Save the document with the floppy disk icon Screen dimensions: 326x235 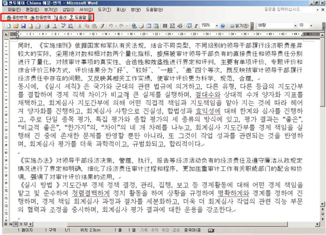point(23,26)
